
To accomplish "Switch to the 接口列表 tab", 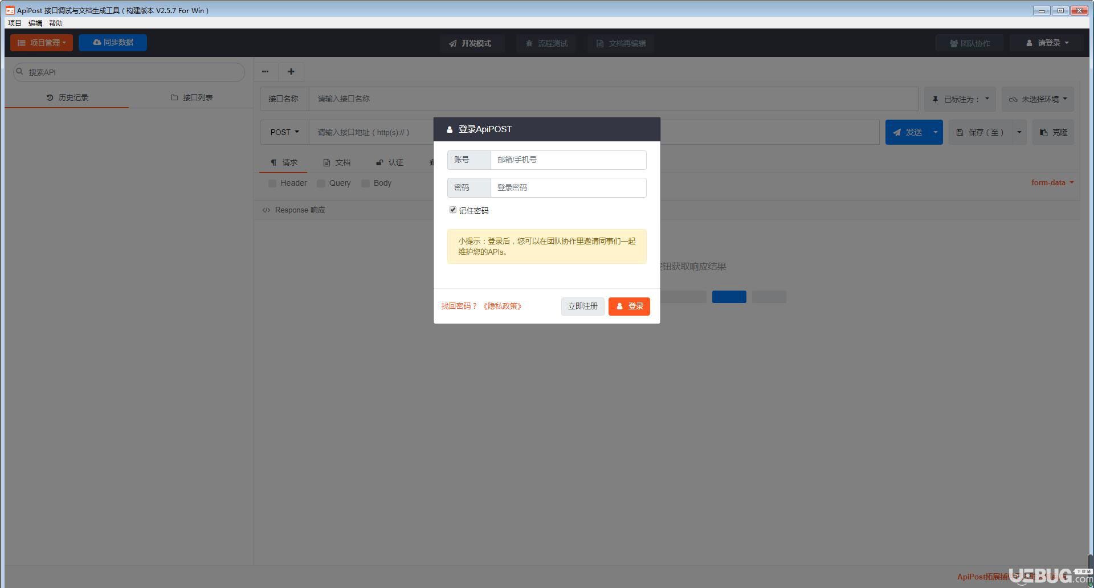I will coord(191,97).
